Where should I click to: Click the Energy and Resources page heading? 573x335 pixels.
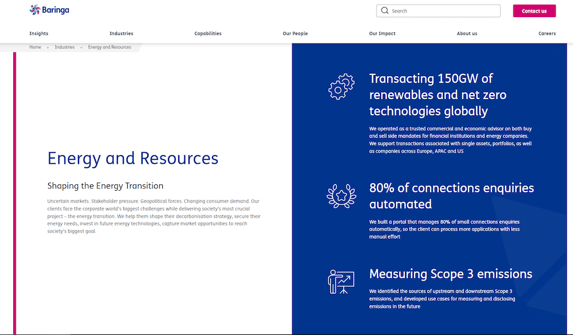(133, 158)
